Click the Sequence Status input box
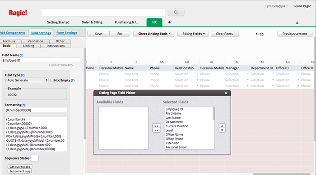Viewport: 316px width, 175px height. coord(34,158)
